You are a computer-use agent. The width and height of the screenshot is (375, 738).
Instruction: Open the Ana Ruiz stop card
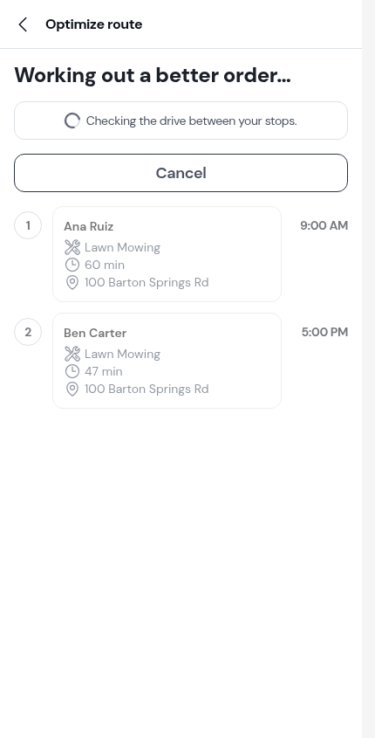tap(167, 254)
